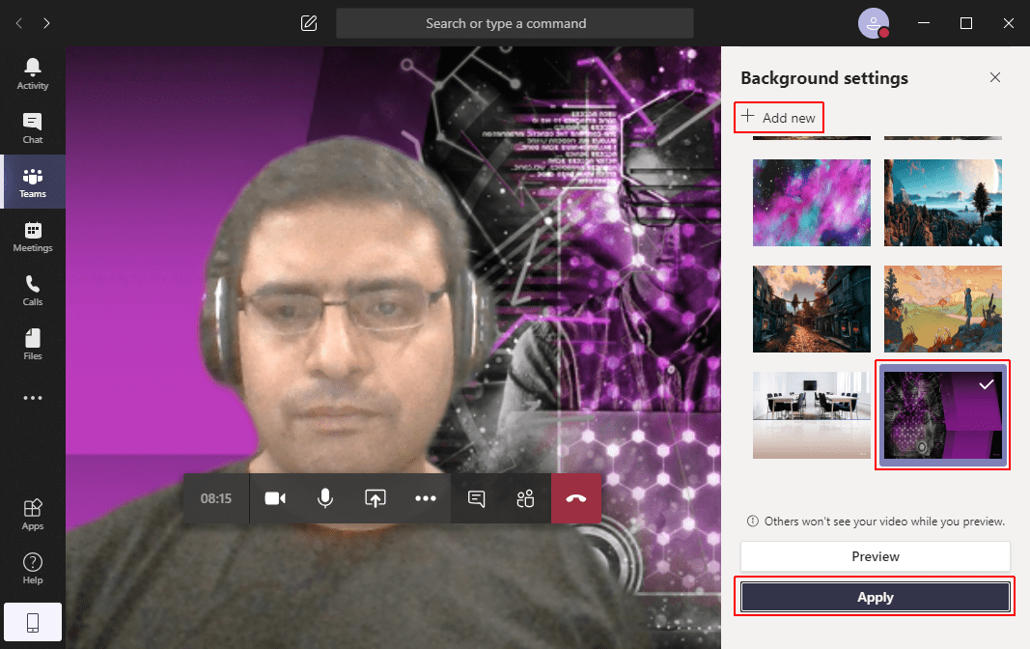Preview the selected background

pos(875,556)
